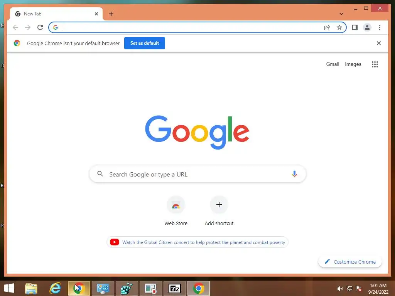
Task: Reload the current page
Action: [40, 27]
